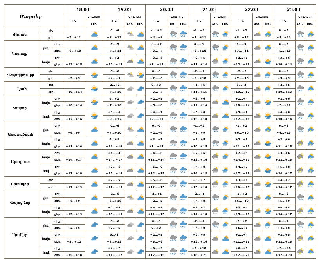Image resolution: width=321 pixels, height=261 pixels.
Task: Select Շիրակ's 23.03 daytime thunderstorm icon
Action: (310, 34)
